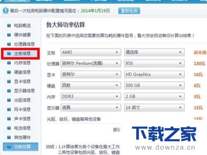207x155 pixels.
Task: Open the 显示器 type dropdown showing 液晶
Action: [x=91, y=107]
